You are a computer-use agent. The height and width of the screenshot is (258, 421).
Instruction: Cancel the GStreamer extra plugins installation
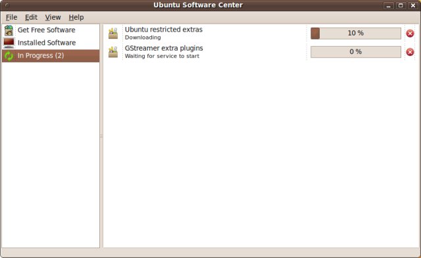[x=410, y=52]
